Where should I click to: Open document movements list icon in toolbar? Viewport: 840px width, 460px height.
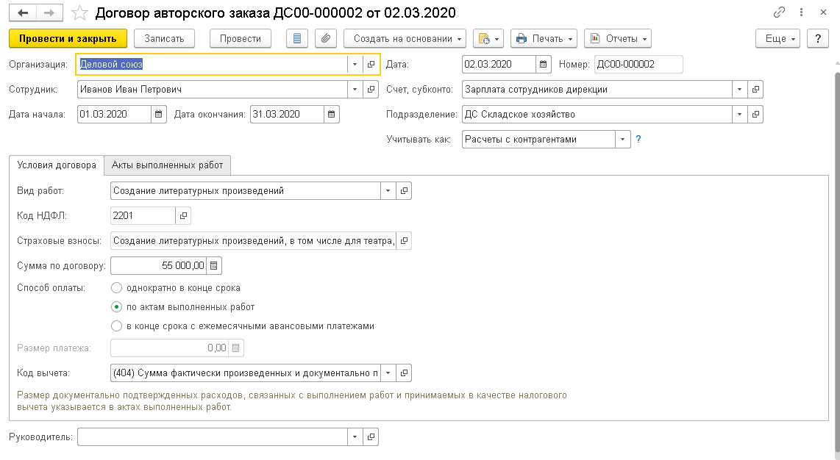297,39
